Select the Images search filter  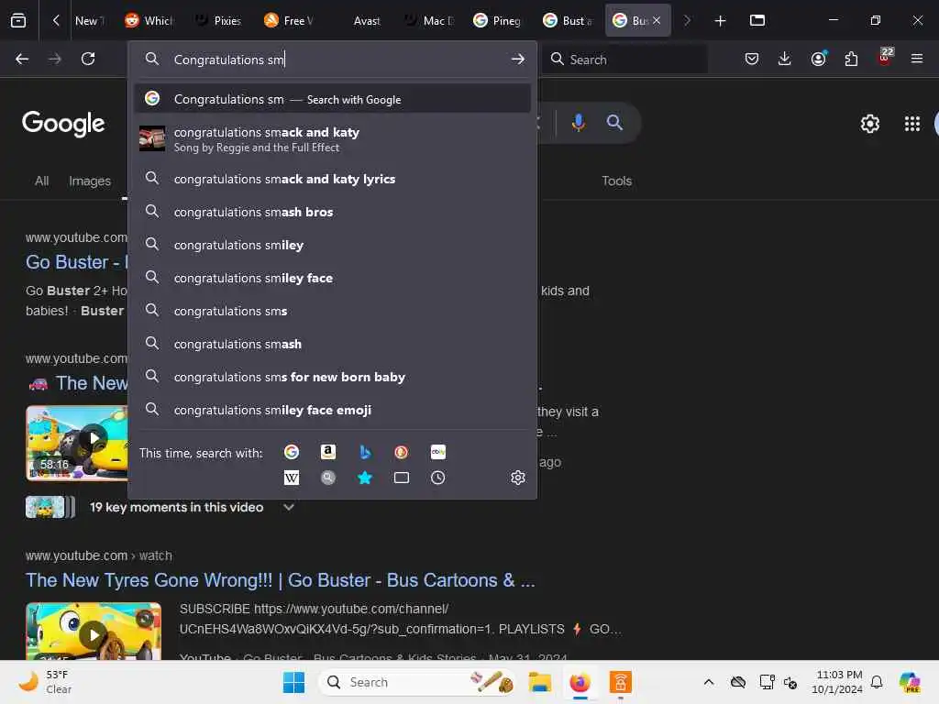coord(90,181)
